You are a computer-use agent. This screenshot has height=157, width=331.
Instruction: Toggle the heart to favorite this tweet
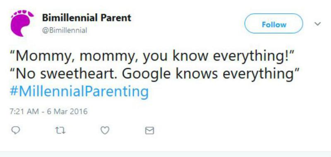pos(105,131)
